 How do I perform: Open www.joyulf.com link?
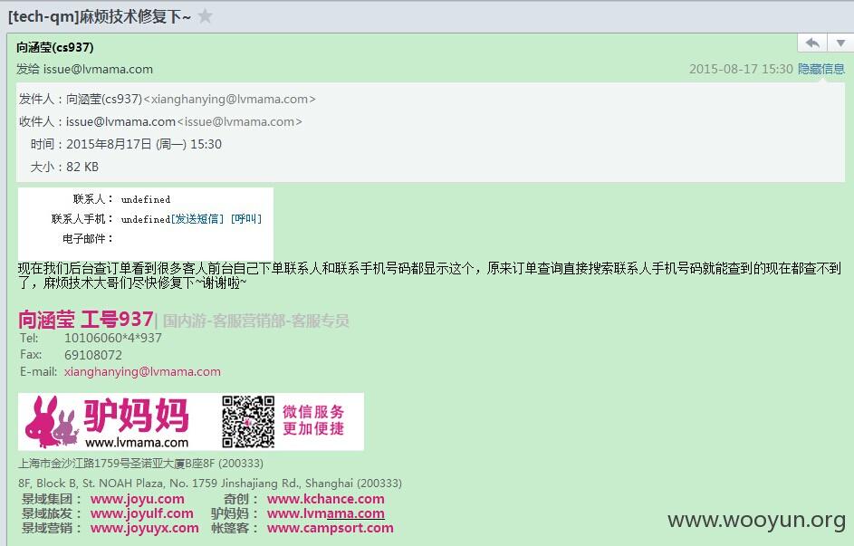coord(141,513)
